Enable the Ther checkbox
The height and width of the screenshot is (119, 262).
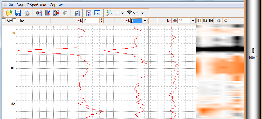click(x=15, y=20)
